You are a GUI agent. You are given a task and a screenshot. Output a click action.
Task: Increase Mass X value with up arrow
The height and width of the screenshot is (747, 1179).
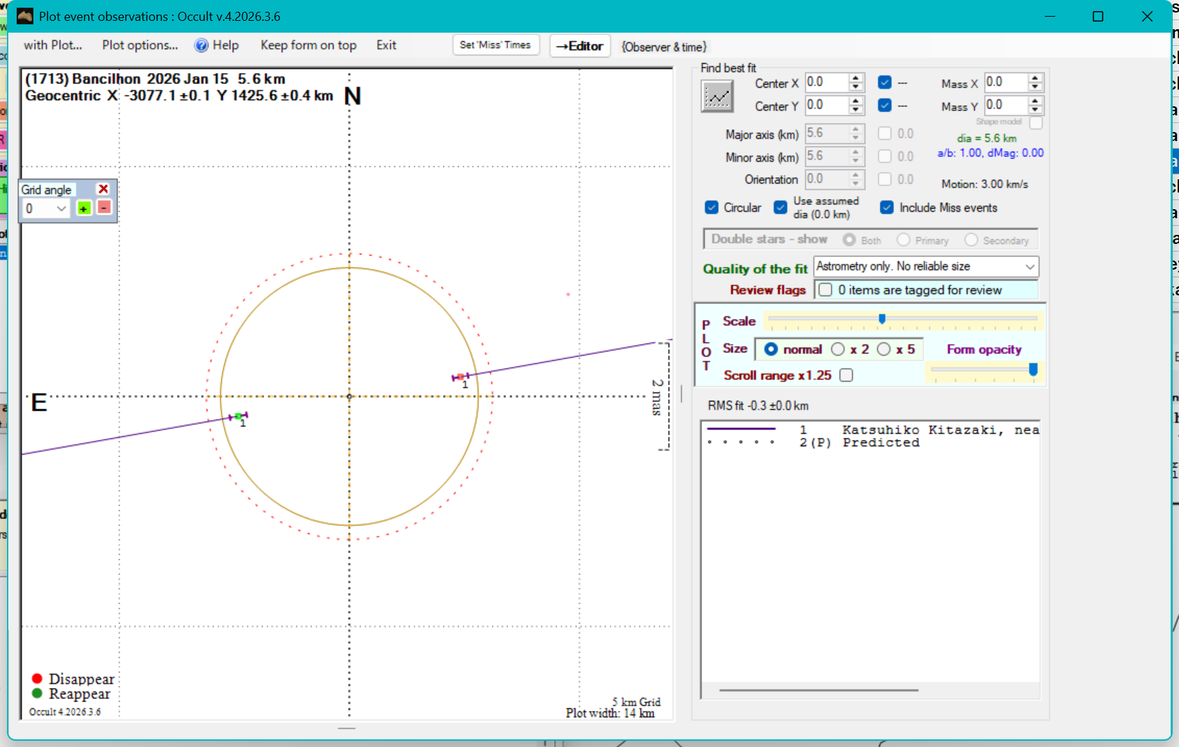point(1035,78)
